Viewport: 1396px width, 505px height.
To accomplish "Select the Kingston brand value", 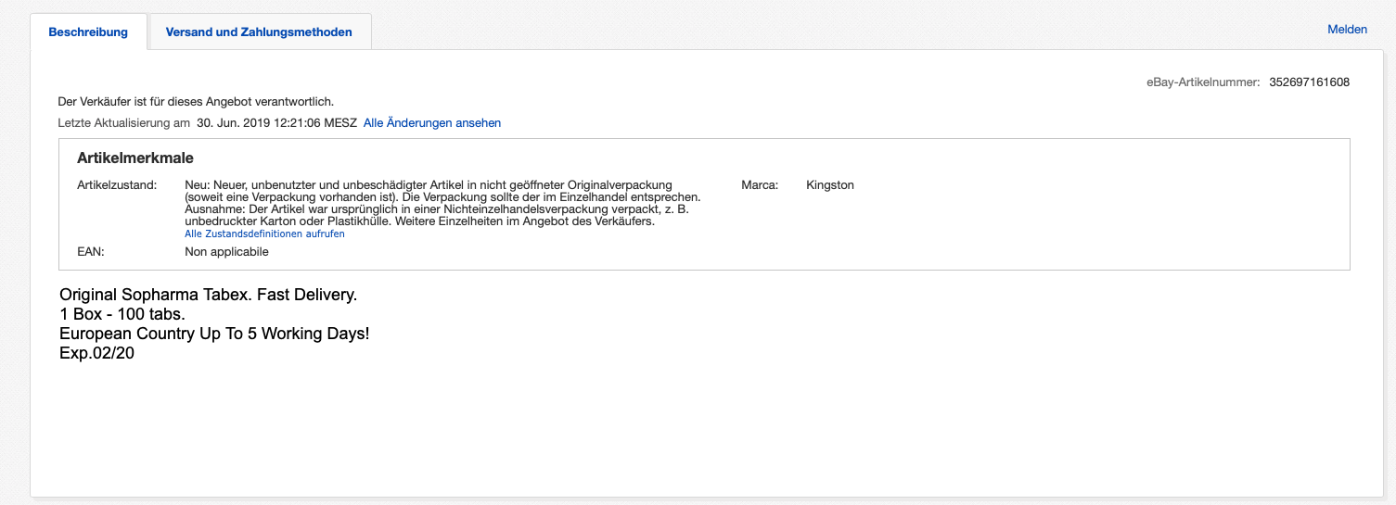I will [x=830, y=185].
